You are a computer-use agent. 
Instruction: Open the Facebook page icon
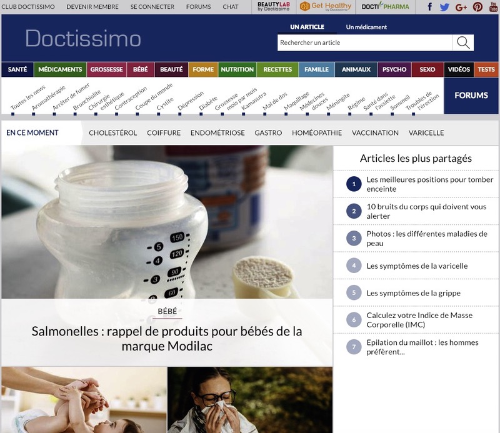tap(429, 7)
